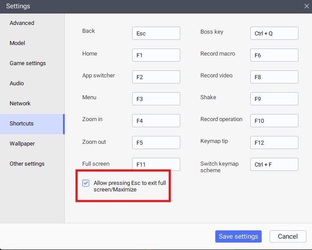Edit the Shake shortcut field (F9)
The height and width of the screenshot is (250, 312).
point(274,99)
